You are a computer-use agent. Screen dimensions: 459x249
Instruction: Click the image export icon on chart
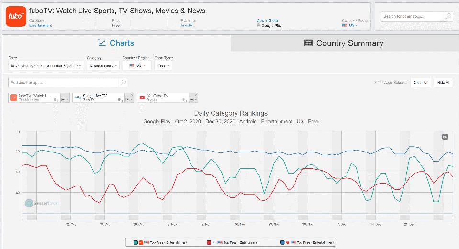445,137
